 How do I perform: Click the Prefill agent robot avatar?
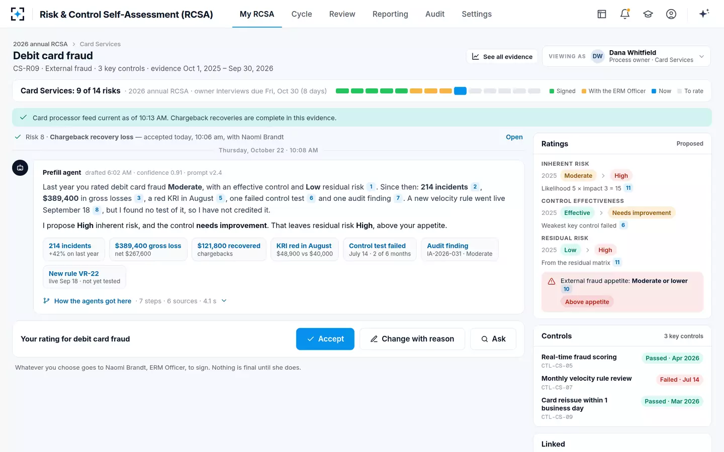[20, 168]
